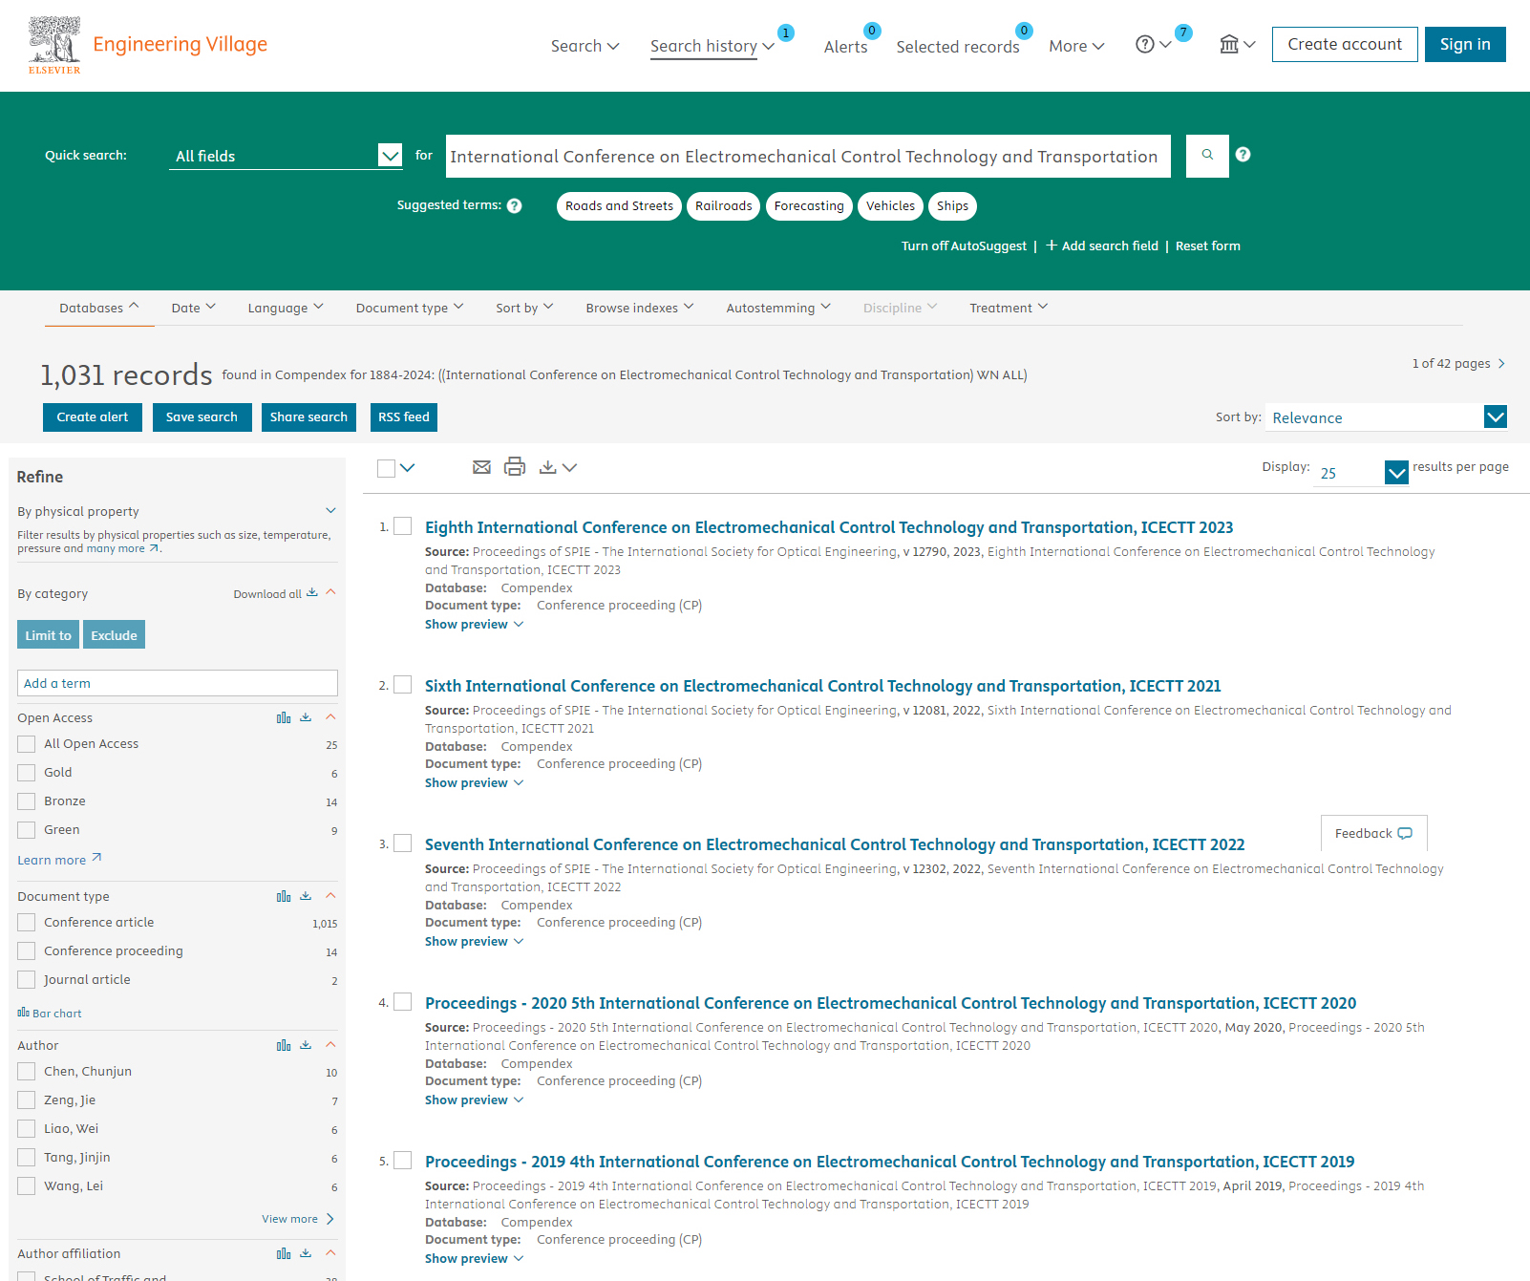Check the All Open Access checkbox
This screenshot has height=1281, width=1530.
click(x=26, y=744)
